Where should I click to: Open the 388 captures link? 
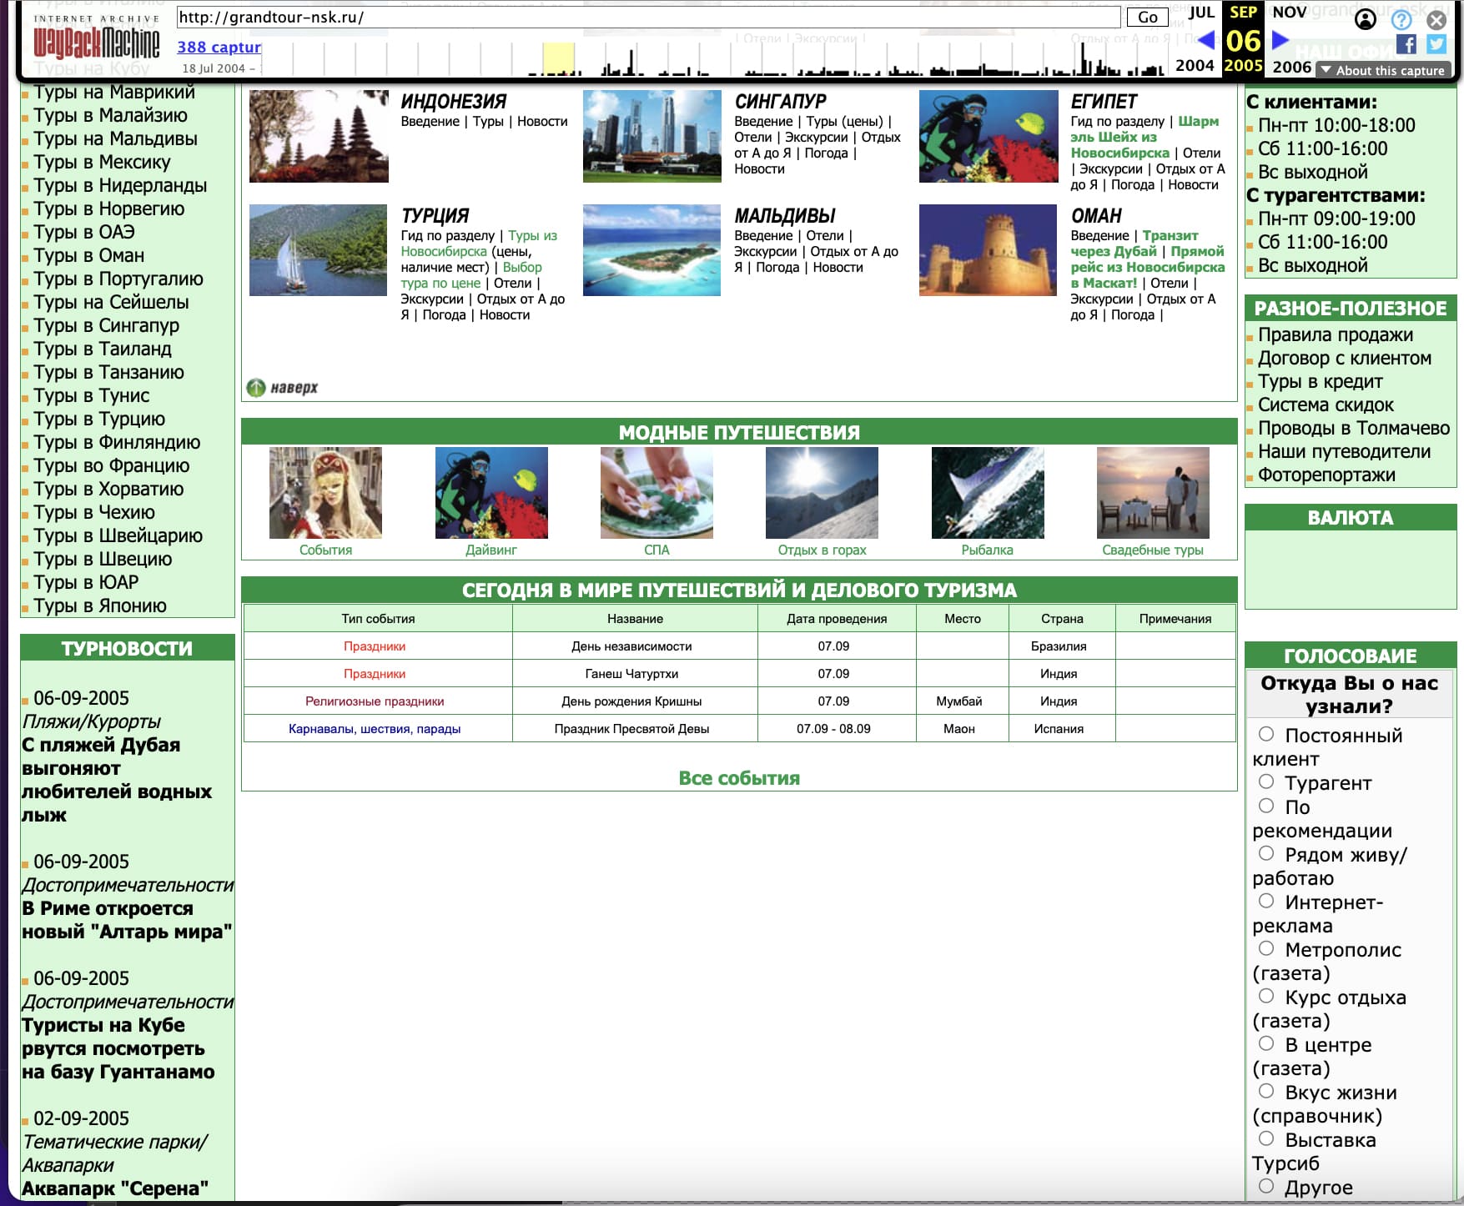(219, 48)
